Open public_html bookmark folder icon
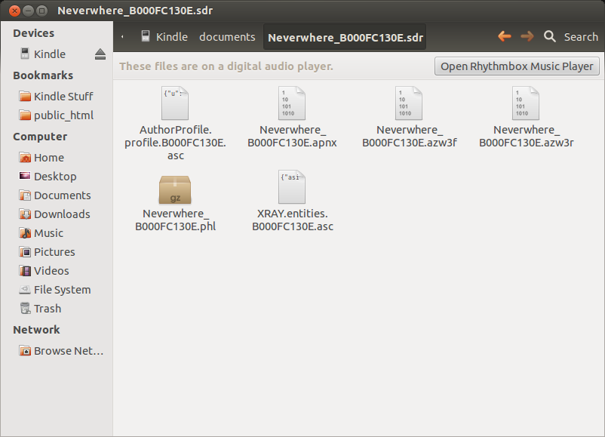Viewport: 605px width, 437px height. point(25,115)
